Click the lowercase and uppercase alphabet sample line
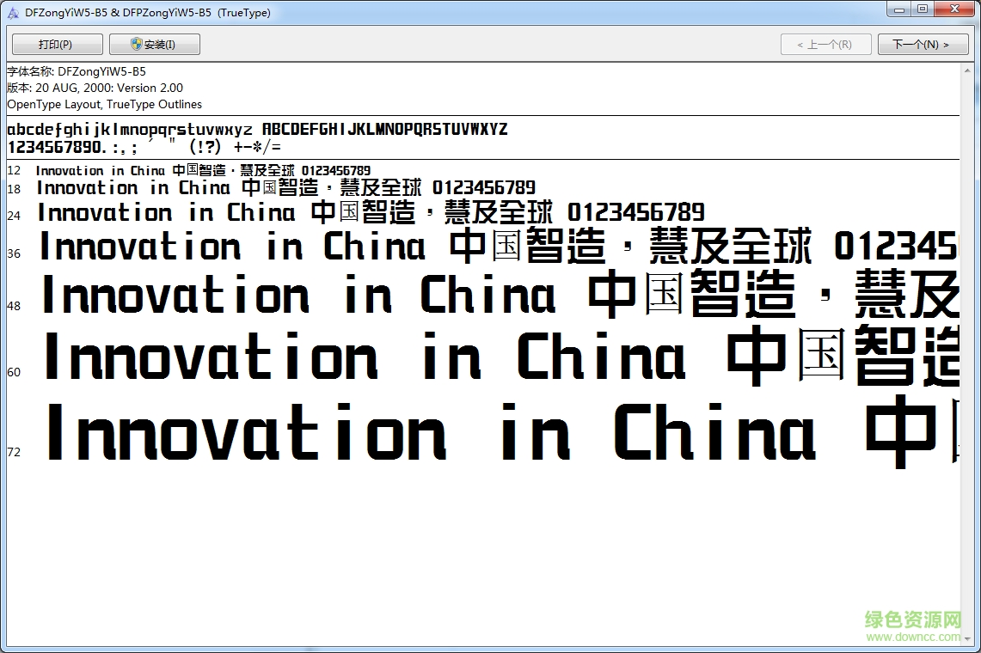Screen dimensions: 981x653 tap(257, 130)
